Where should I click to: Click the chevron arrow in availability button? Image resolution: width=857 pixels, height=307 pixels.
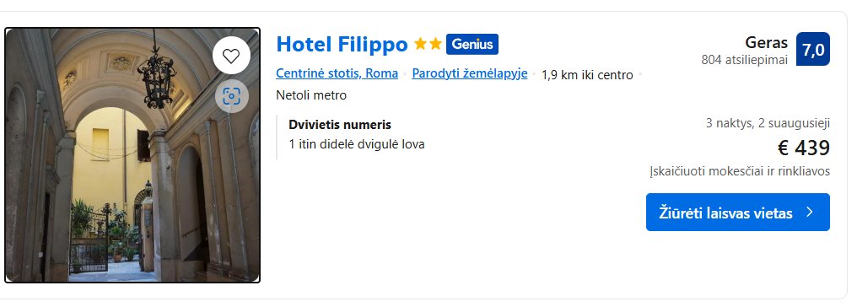(810, 212)
